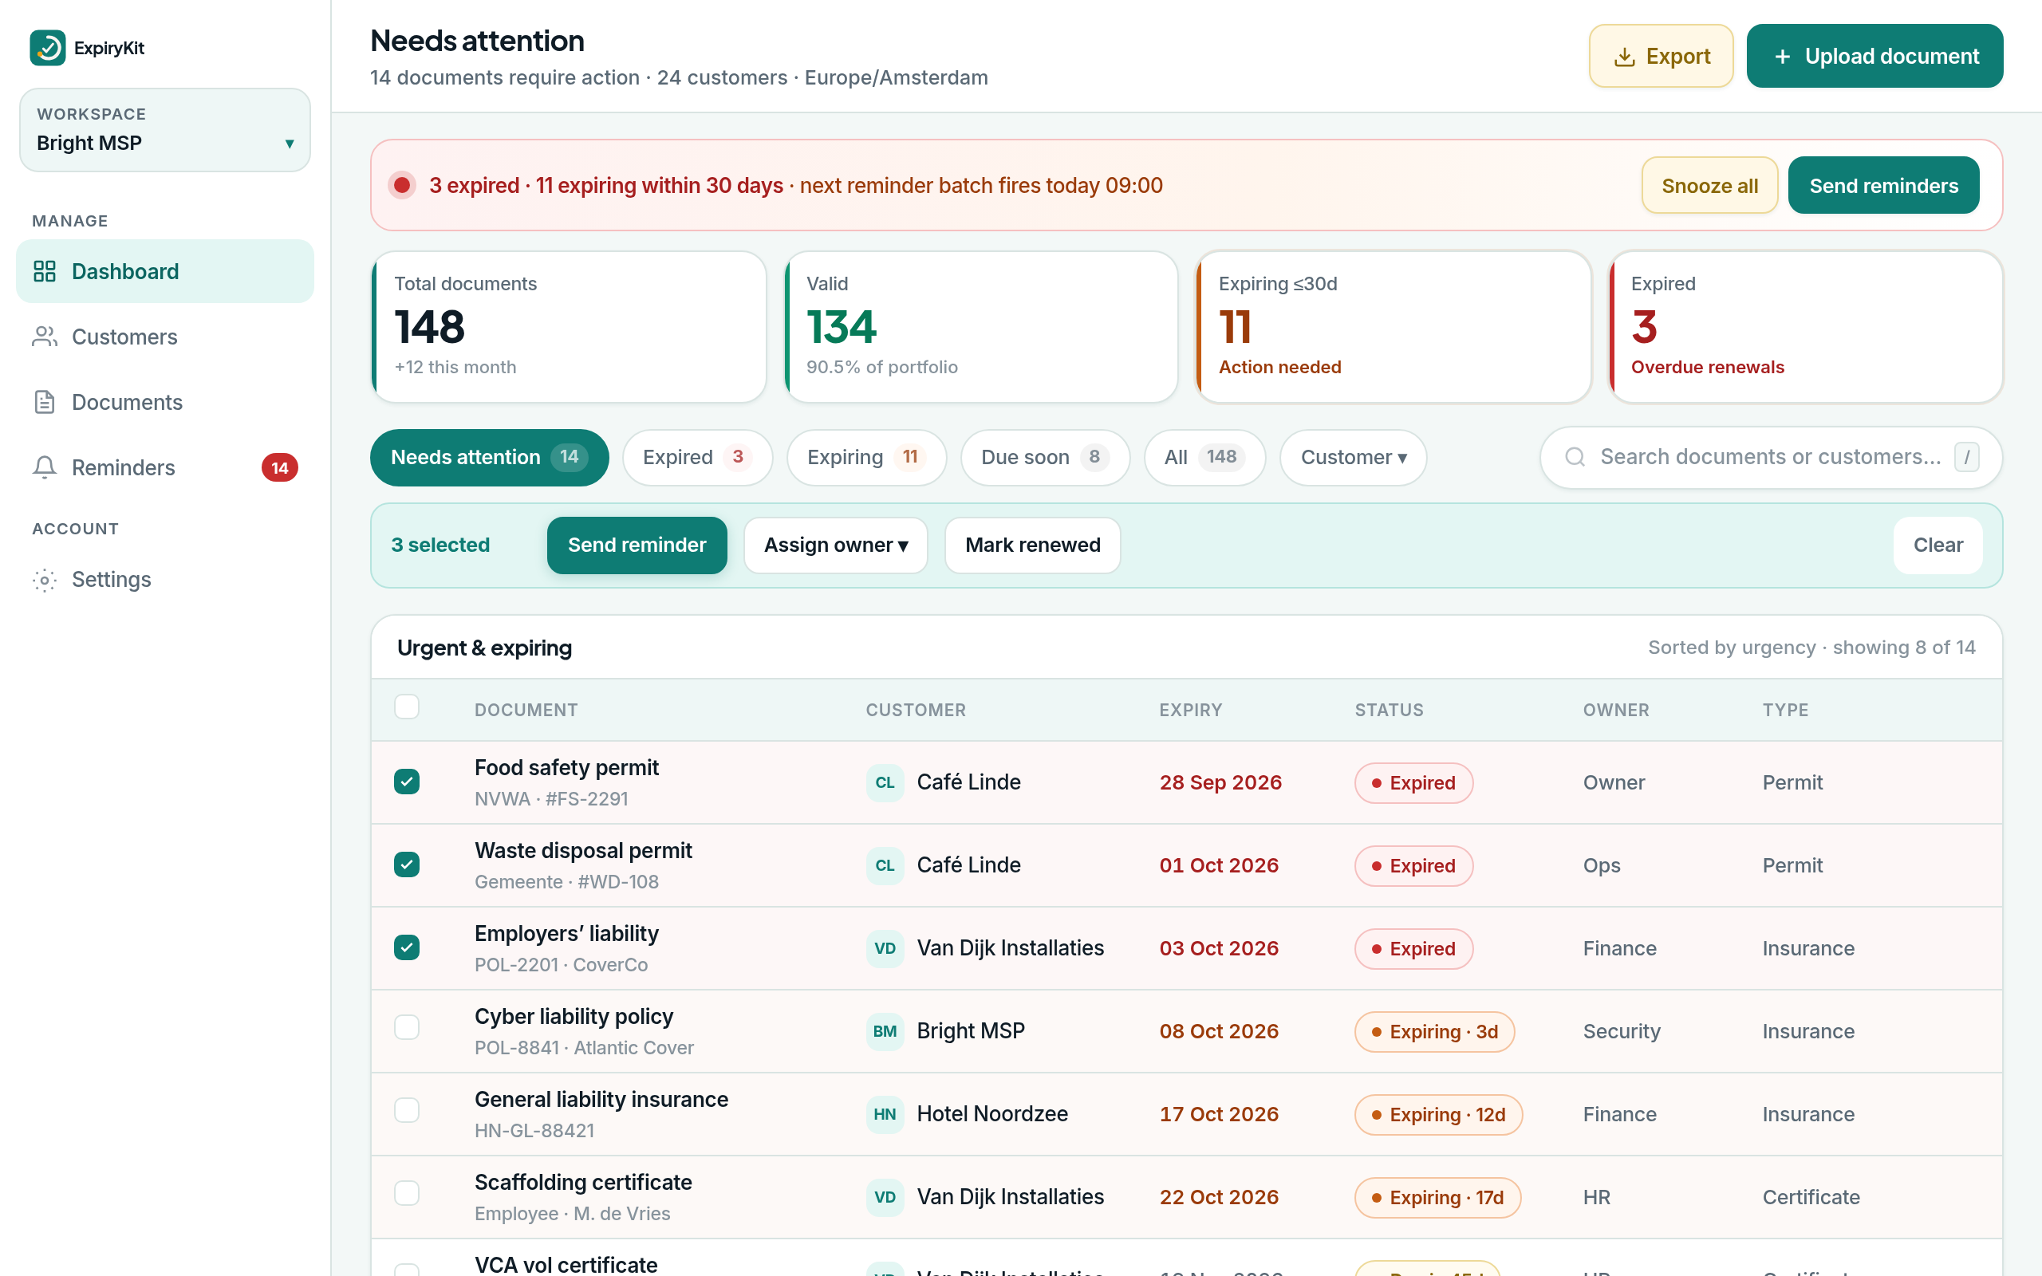The image size is (2042, 1276).
Task: Toggle the select-all checkbox in table header
Action: coord(407,707)
